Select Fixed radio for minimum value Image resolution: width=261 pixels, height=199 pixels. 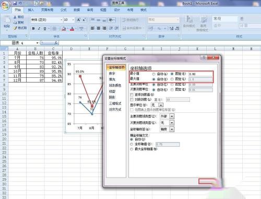[172, 74]
